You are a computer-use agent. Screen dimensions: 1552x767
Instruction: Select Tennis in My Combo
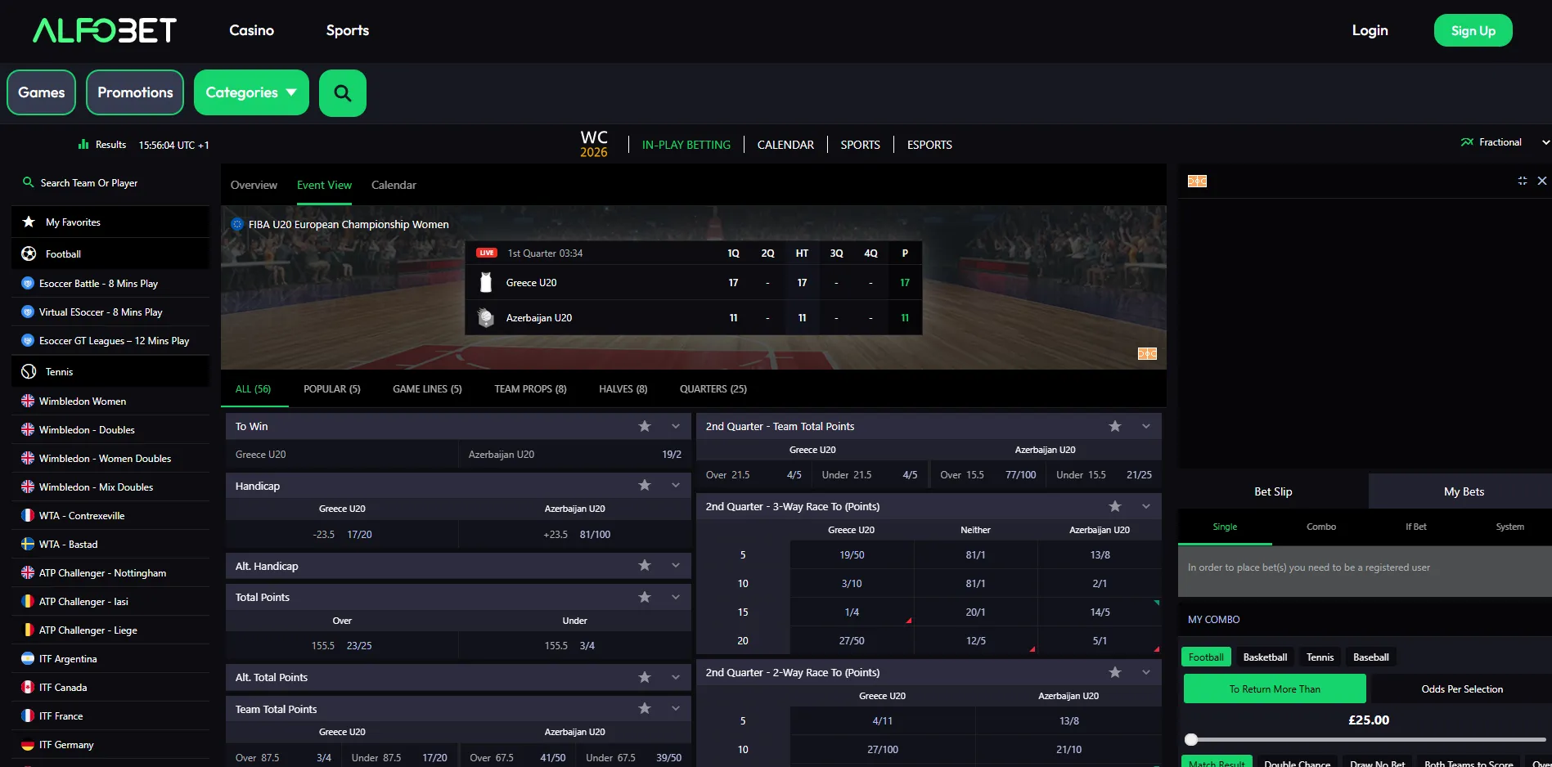(1320, 657)
